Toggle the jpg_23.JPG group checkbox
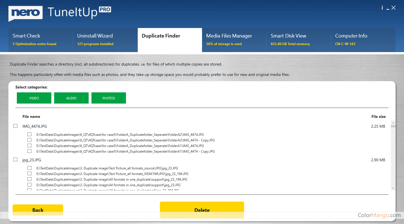The width and height of the screenshot is (404, 224). coord(15,160)
